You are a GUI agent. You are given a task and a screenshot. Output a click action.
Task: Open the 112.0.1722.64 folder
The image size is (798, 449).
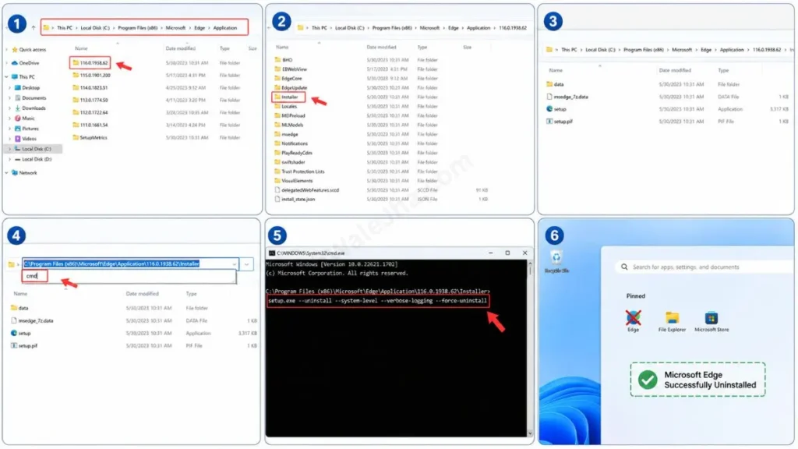click(x=90, y=112)
